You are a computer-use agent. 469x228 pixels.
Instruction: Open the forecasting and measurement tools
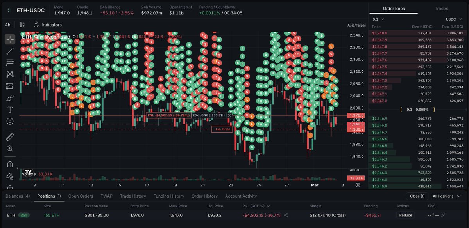(10, 86)
